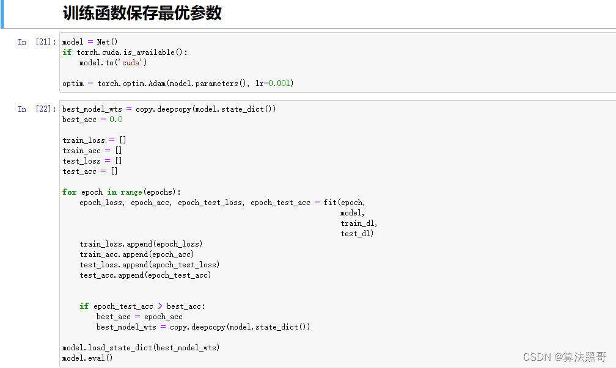Click the train_dl, argument line

359,223
